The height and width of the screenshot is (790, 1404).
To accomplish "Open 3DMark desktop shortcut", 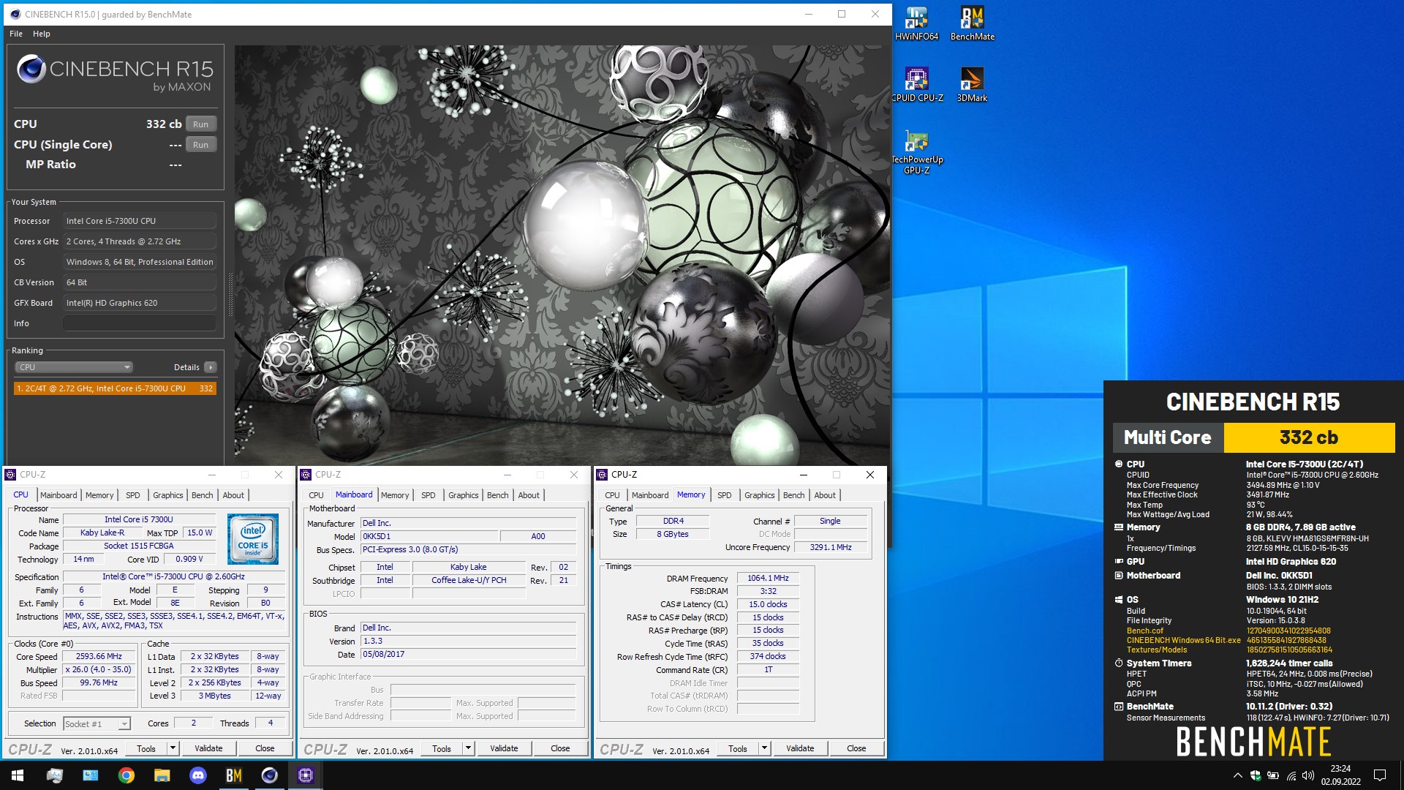I will 972,85.
